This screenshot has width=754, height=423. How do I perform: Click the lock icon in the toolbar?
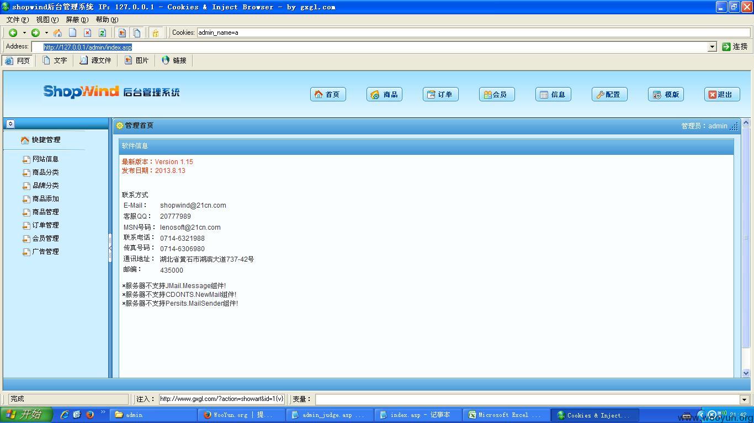[x=156, y=33]
